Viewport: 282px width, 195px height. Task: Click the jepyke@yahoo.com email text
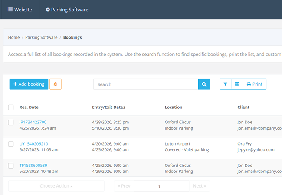(x=256, y=150)
